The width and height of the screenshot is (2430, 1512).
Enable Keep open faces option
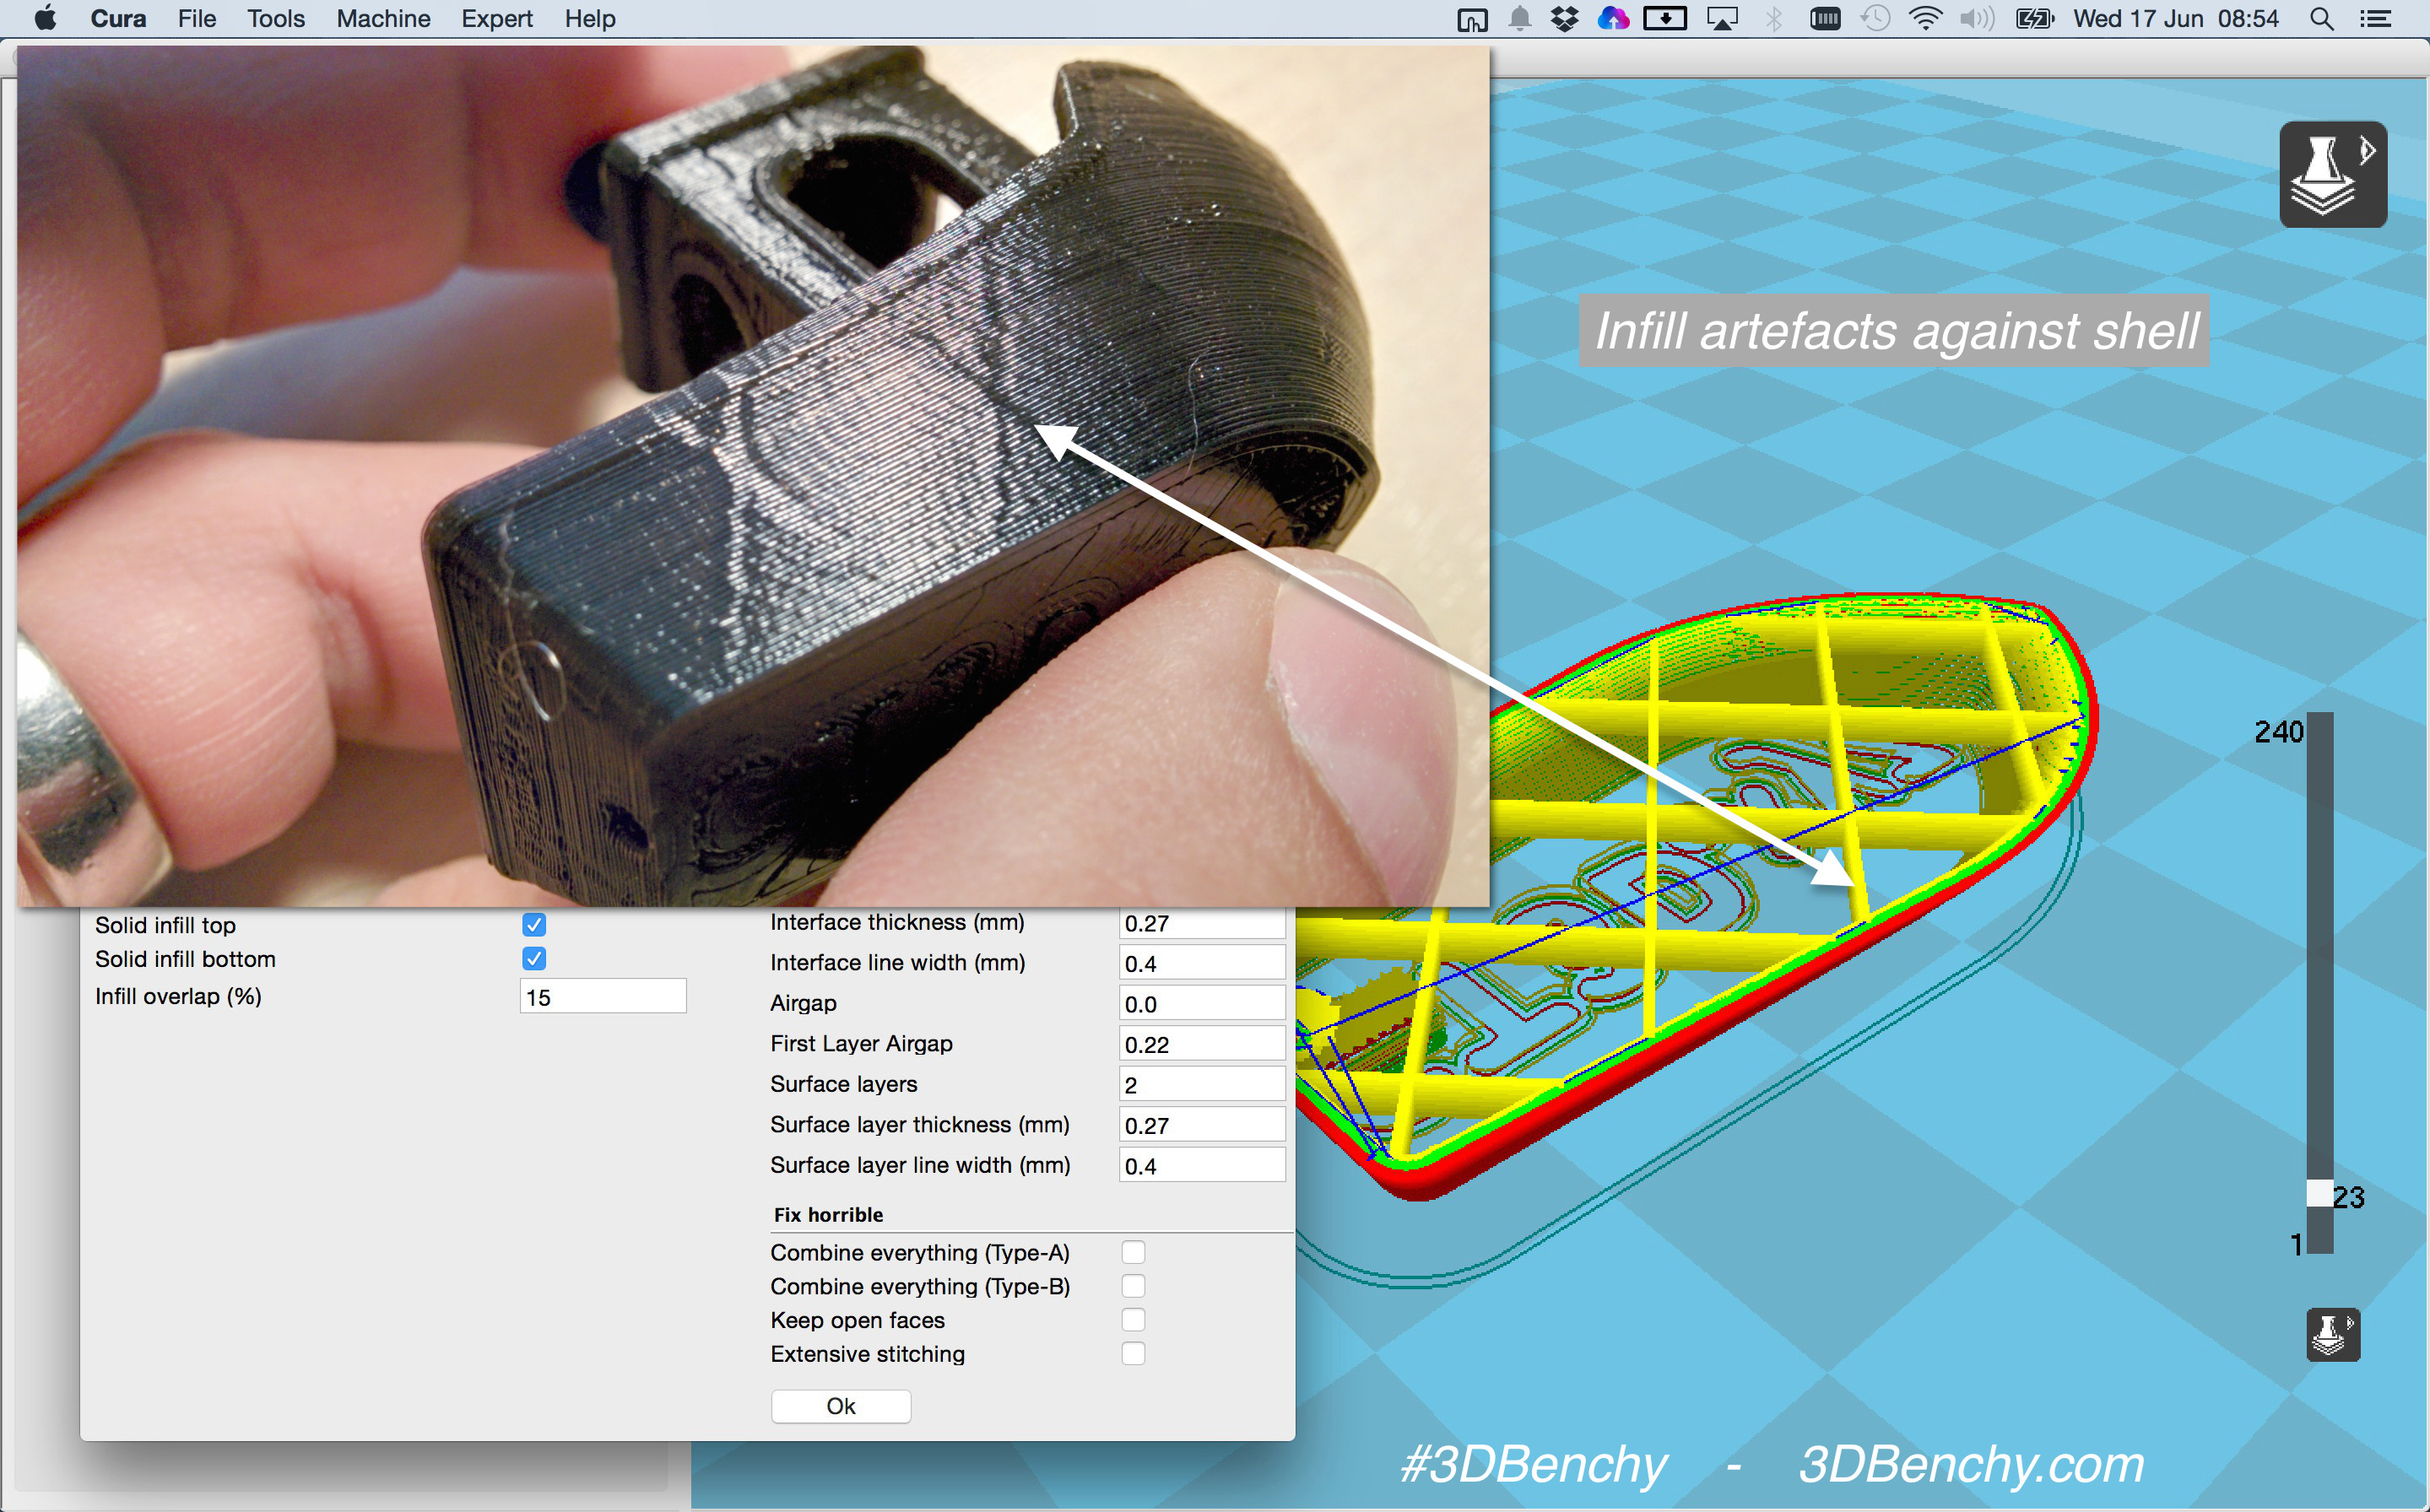tap(1133, 1320)
